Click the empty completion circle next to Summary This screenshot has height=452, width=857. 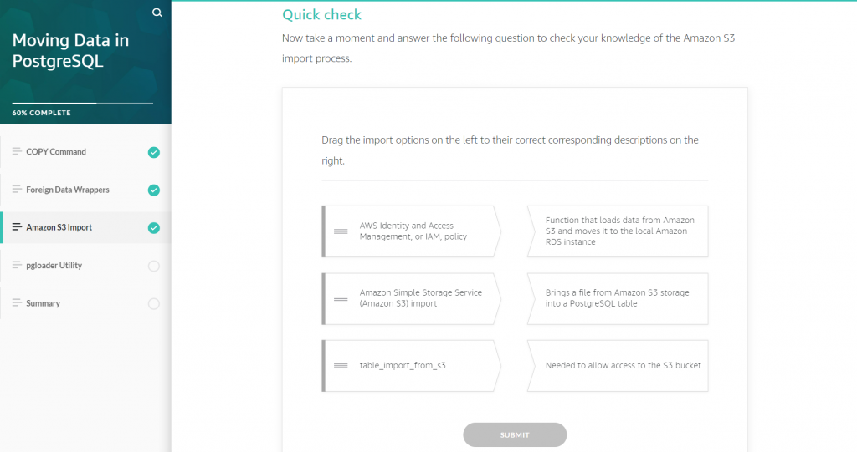pos(154,303)
